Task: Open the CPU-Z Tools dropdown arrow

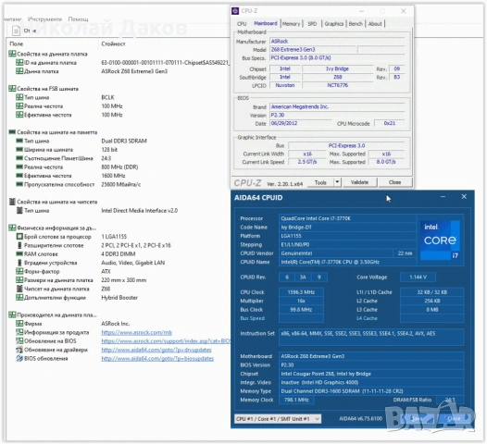Action: coord(337,182)
